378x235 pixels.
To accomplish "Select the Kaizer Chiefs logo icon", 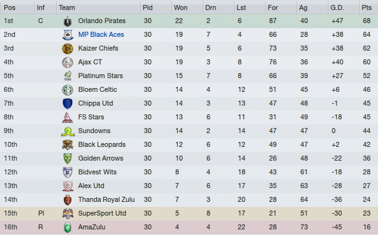I will (68, 49).
